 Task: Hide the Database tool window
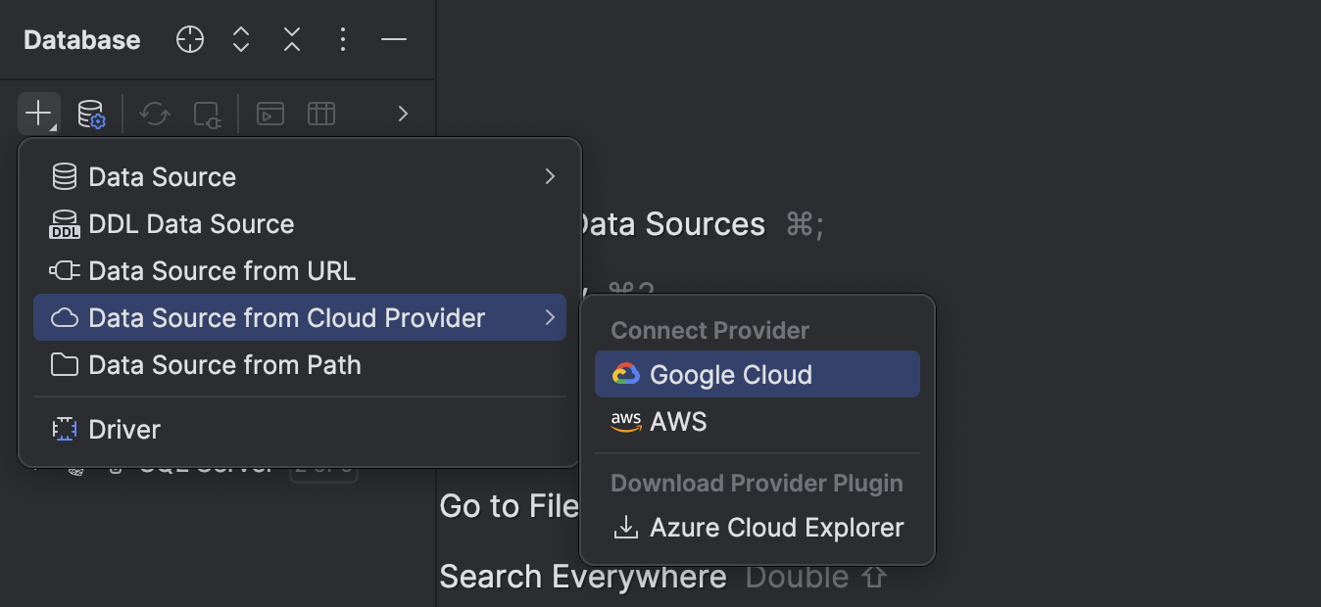coord(394,39)
